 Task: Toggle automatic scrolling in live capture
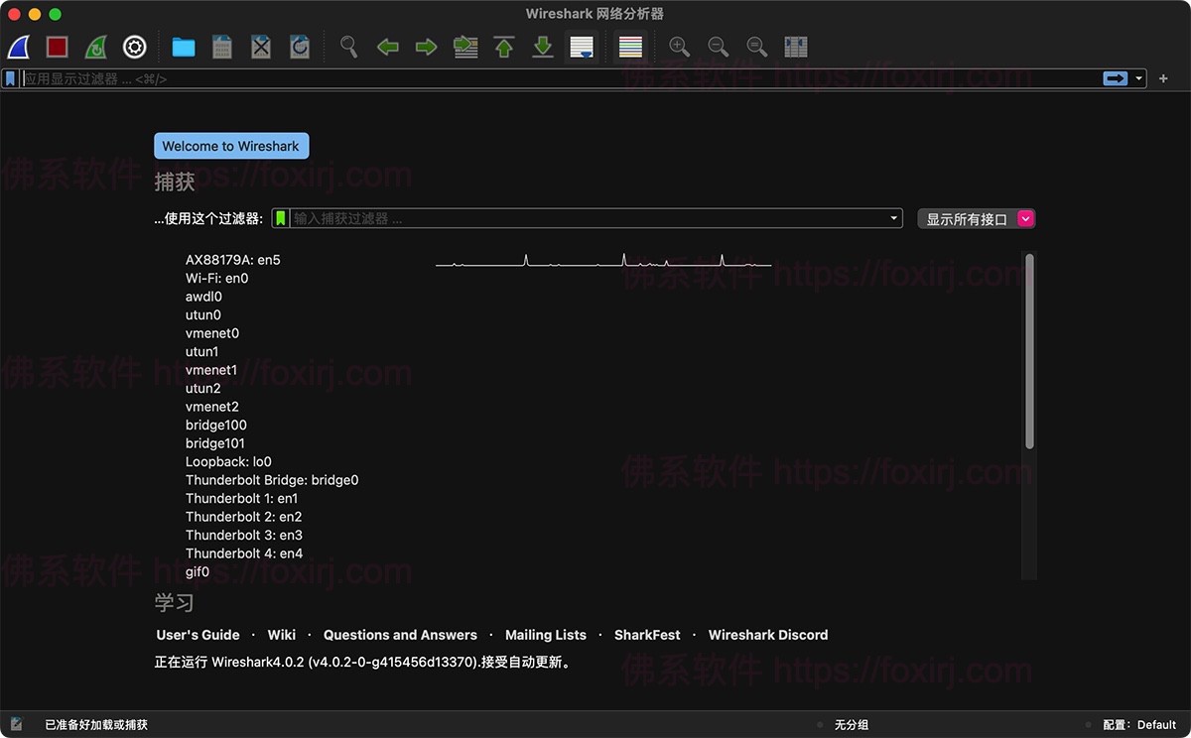tap(582, 47)
